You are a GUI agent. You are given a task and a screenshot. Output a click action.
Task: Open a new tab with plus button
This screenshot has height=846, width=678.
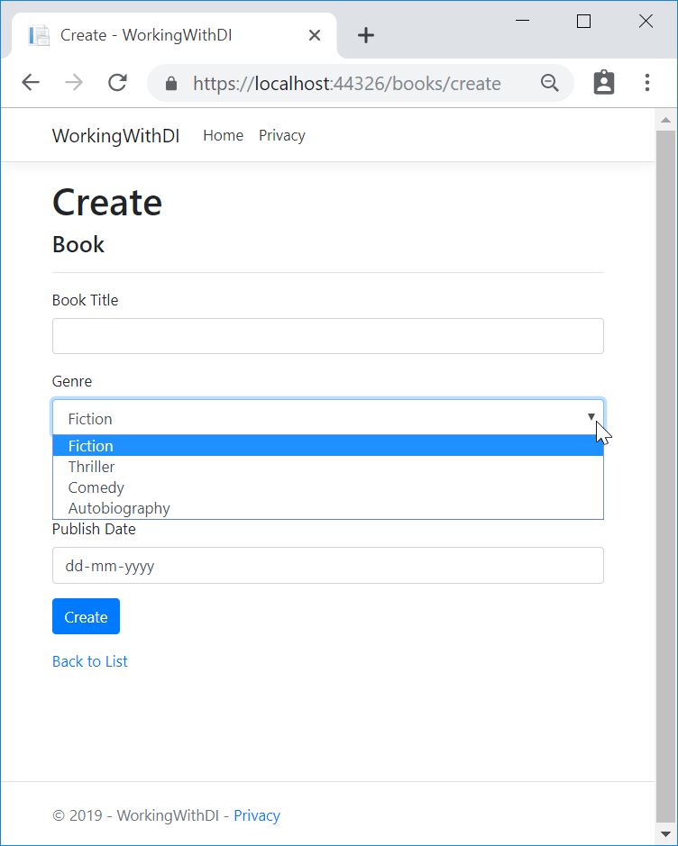click(365, 35)
